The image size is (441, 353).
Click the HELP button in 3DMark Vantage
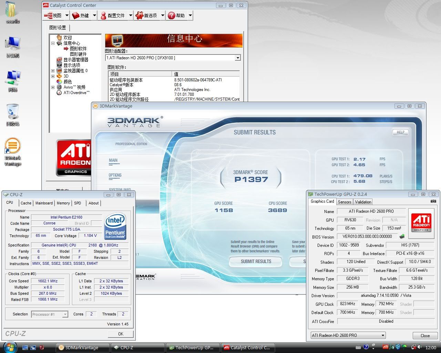pos(400,132)
